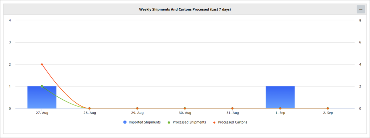Screen dimensions: 370x138
Task: Toggle the Processed Cartons legend item
Action: (230, 122)
